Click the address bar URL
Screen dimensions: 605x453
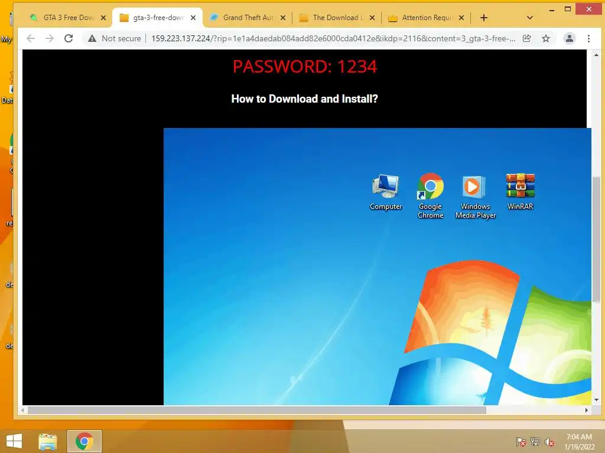click(333, 38)
